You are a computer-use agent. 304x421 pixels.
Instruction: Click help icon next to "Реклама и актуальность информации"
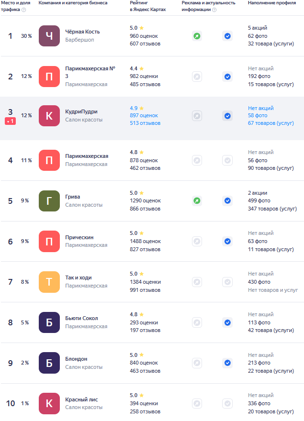(x=214, y=10)
